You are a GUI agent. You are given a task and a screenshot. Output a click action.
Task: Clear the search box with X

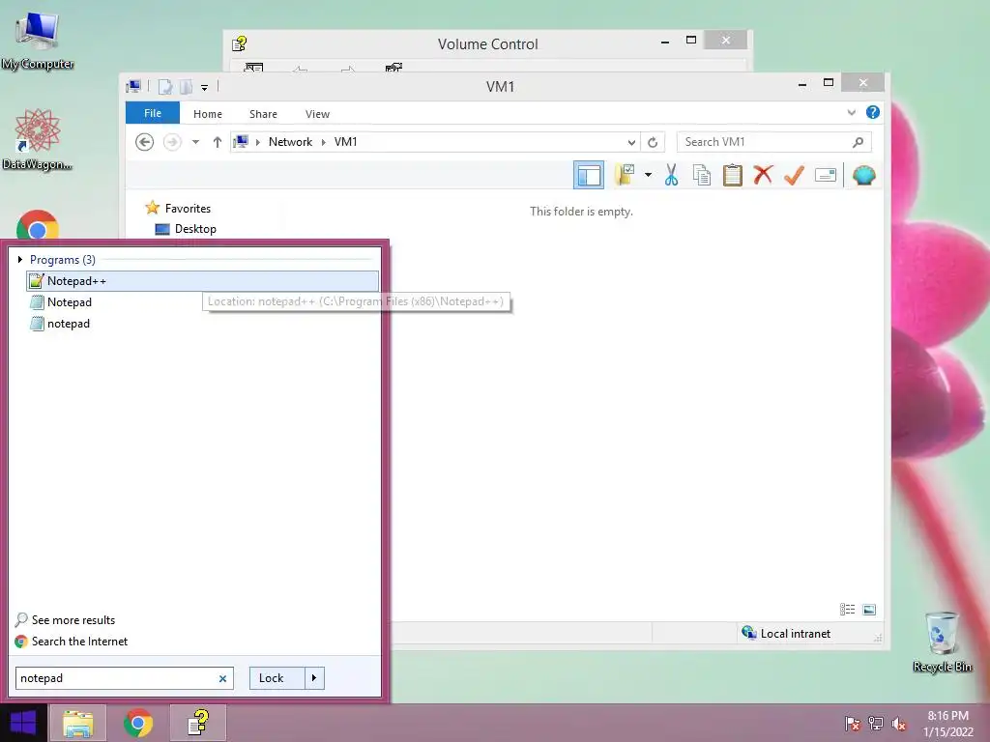point(222,679)
